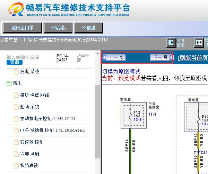Open 变速器 控制 item

coord(32,142)
